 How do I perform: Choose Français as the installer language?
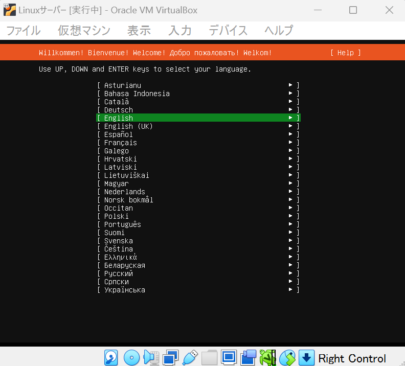[198, 143]
